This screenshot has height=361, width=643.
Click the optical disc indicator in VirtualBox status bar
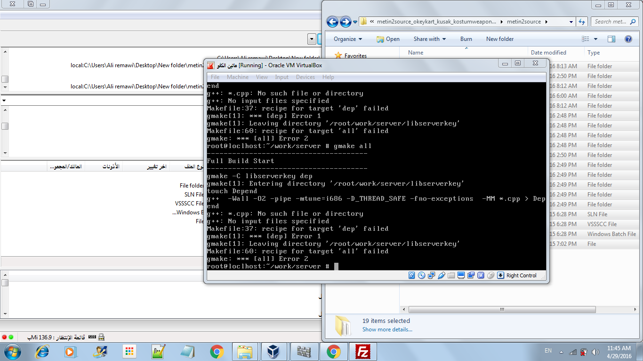pyautogui.click(x=422, y=275)
